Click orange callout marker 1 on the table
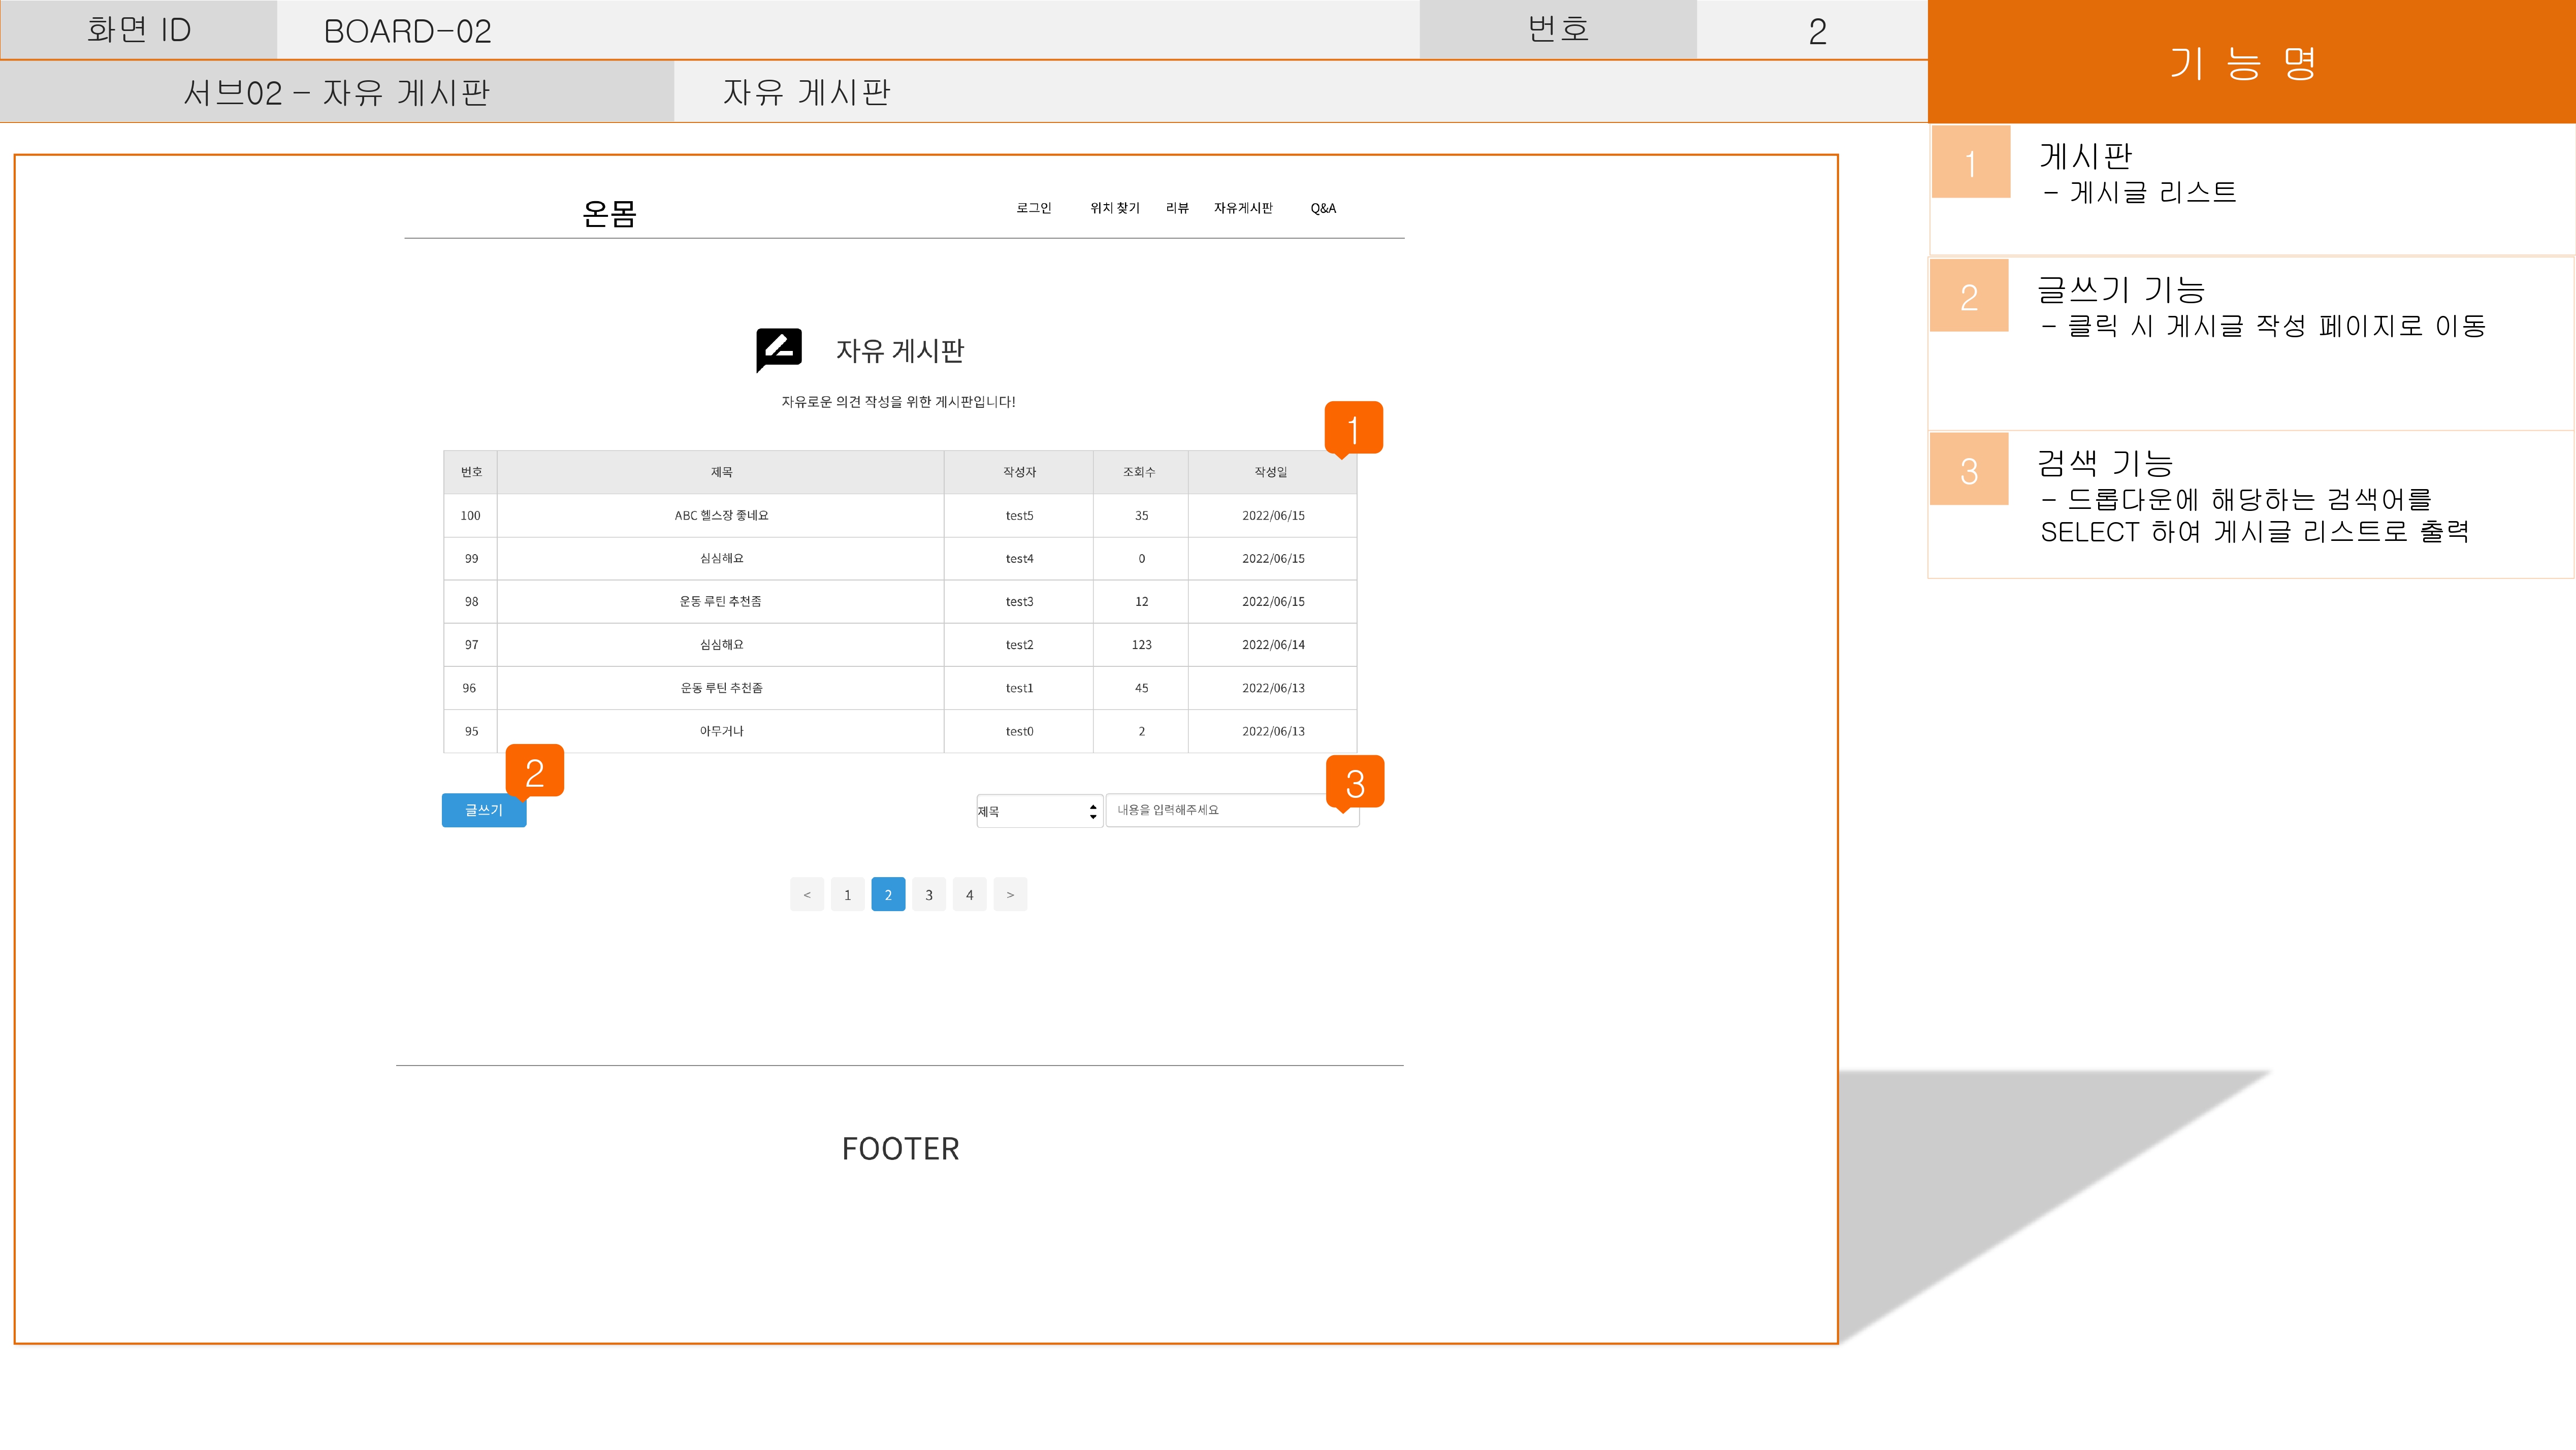The image size is (2576, 1450). (x=1355, y=428)
